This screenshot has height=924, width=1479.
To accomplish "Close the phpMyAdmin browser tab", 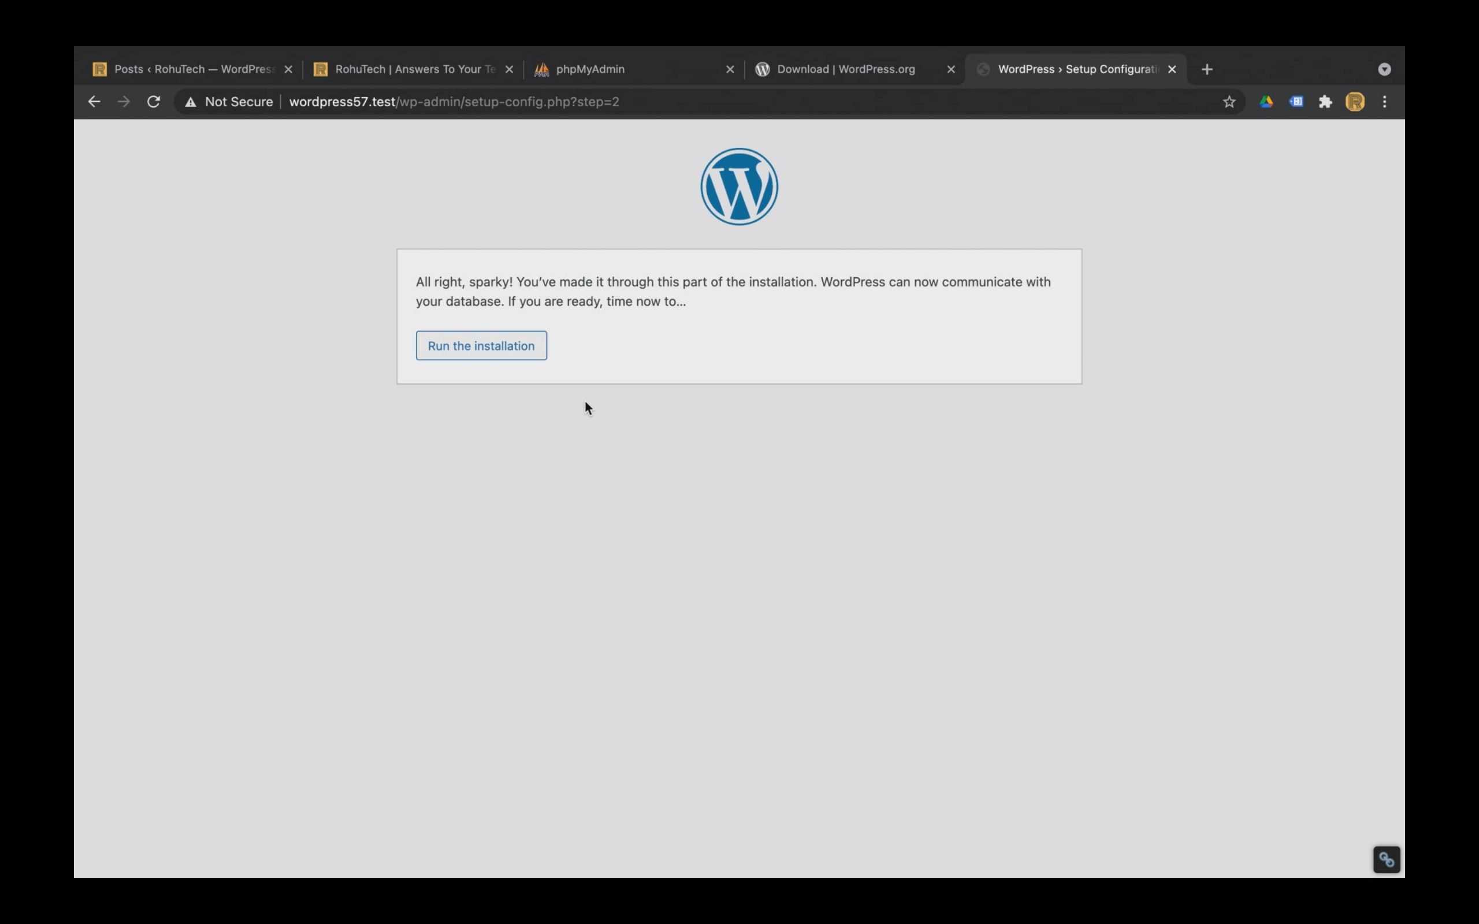I will click(x=729, y=68).
